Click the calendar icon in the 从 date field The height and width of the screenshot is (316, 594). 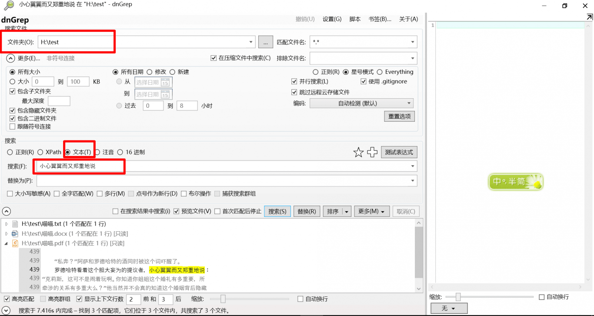pyautogui.click(x=165, y=83)
